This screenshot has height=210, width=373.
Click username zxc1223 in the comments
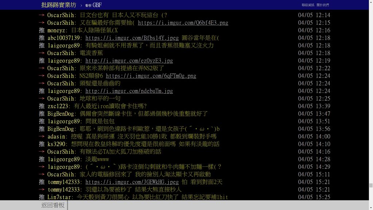[x=58, y=106]
